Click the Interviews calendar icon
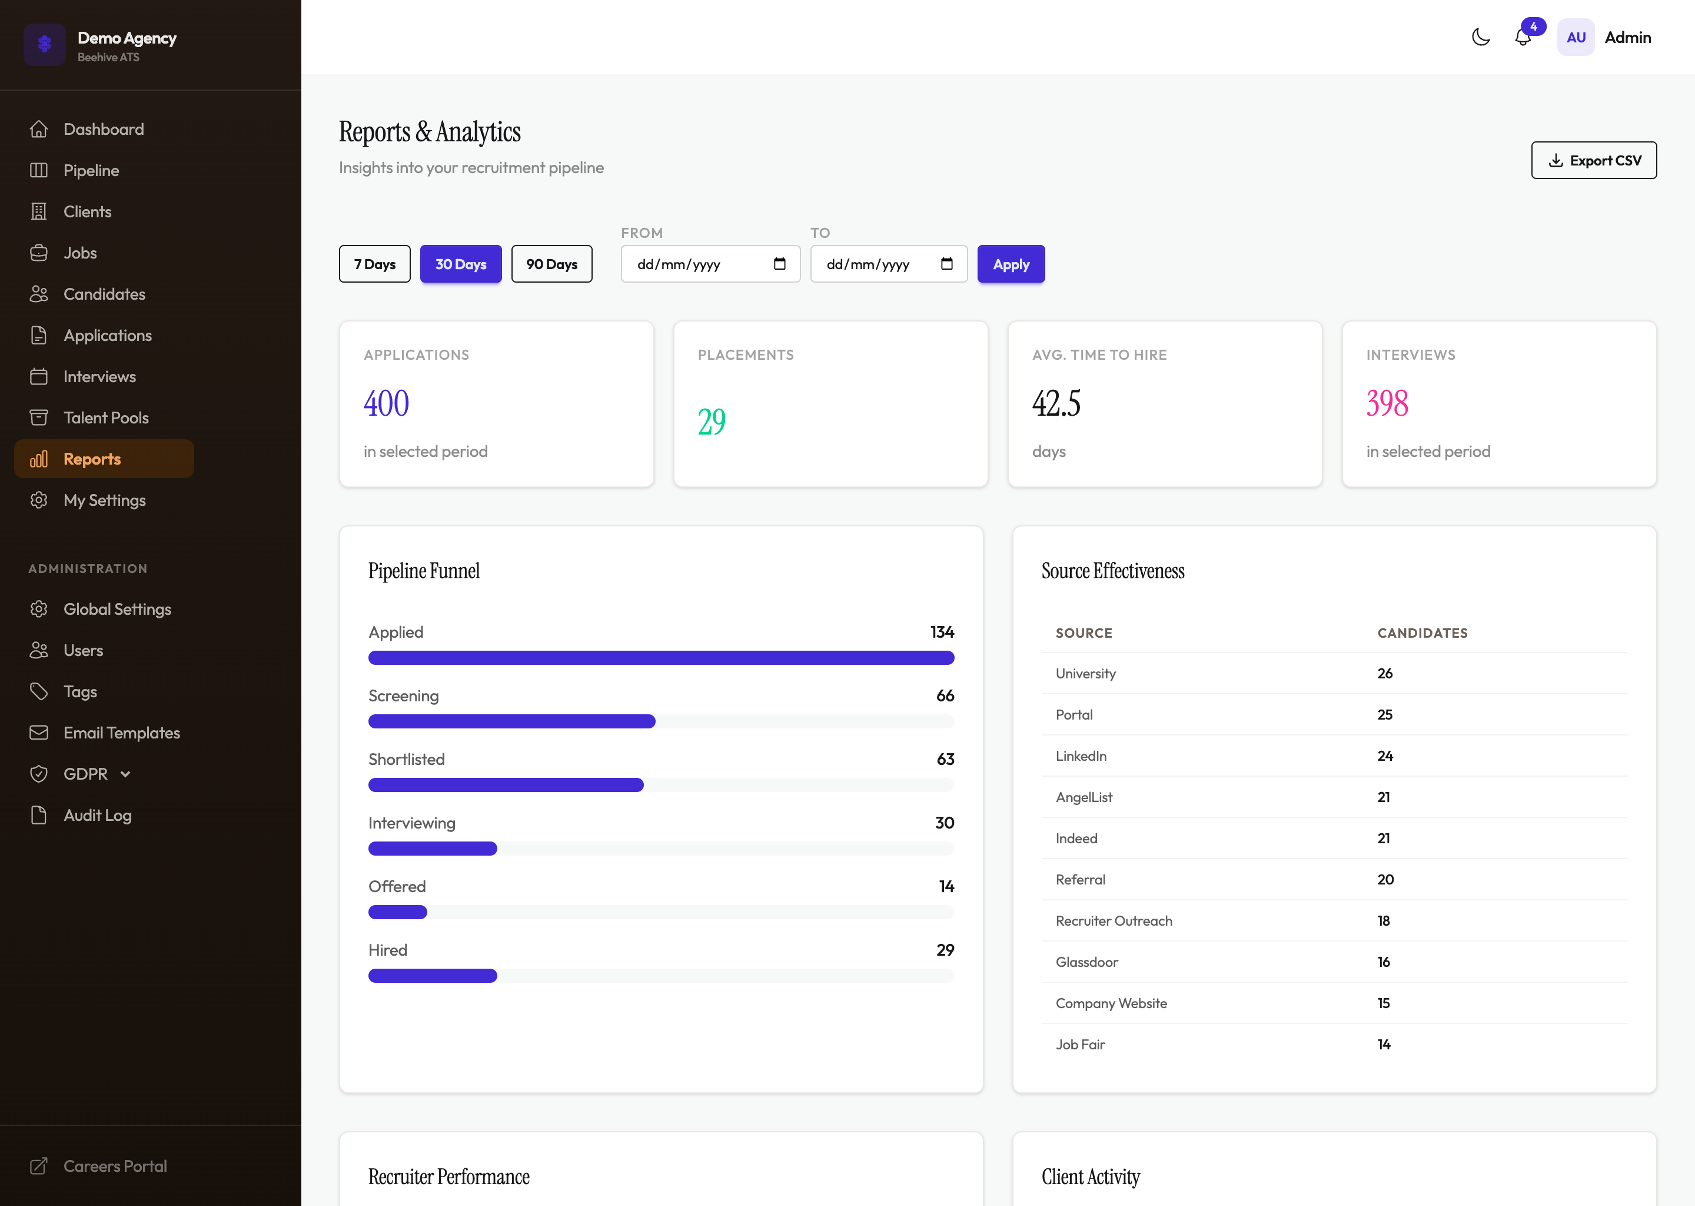Screen dimensions: 1695x1206 point(39,376)
